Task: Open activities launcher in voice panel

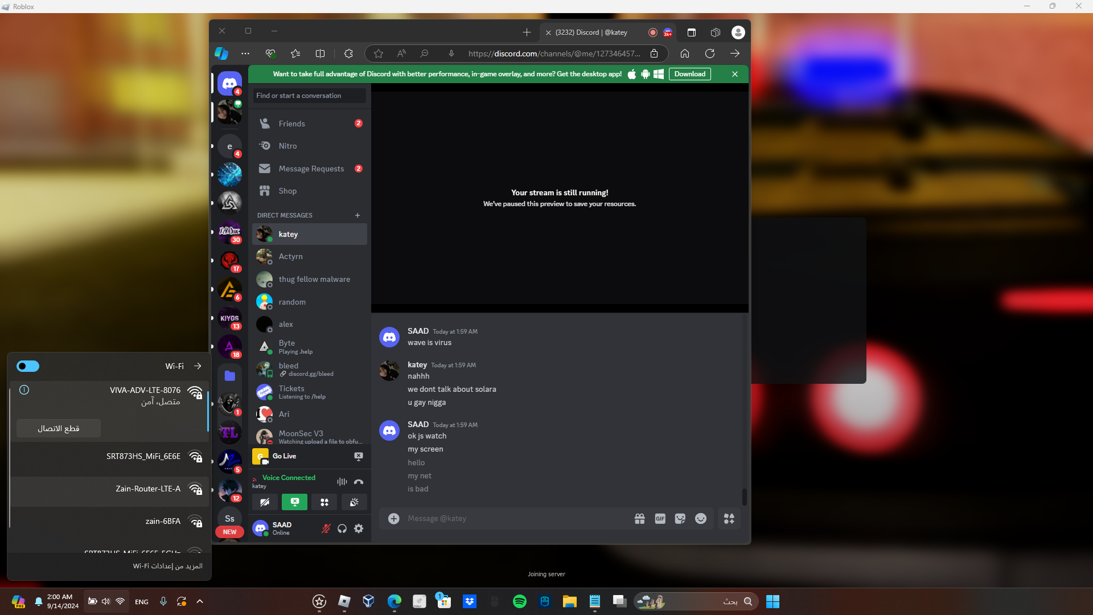Action: (324, 502)
